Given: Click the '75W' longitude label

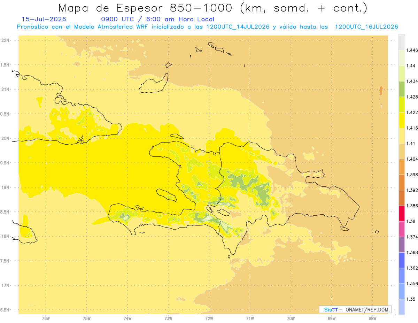Looking at the screenshot, I should pyautogui.click(x=87, y=318).
